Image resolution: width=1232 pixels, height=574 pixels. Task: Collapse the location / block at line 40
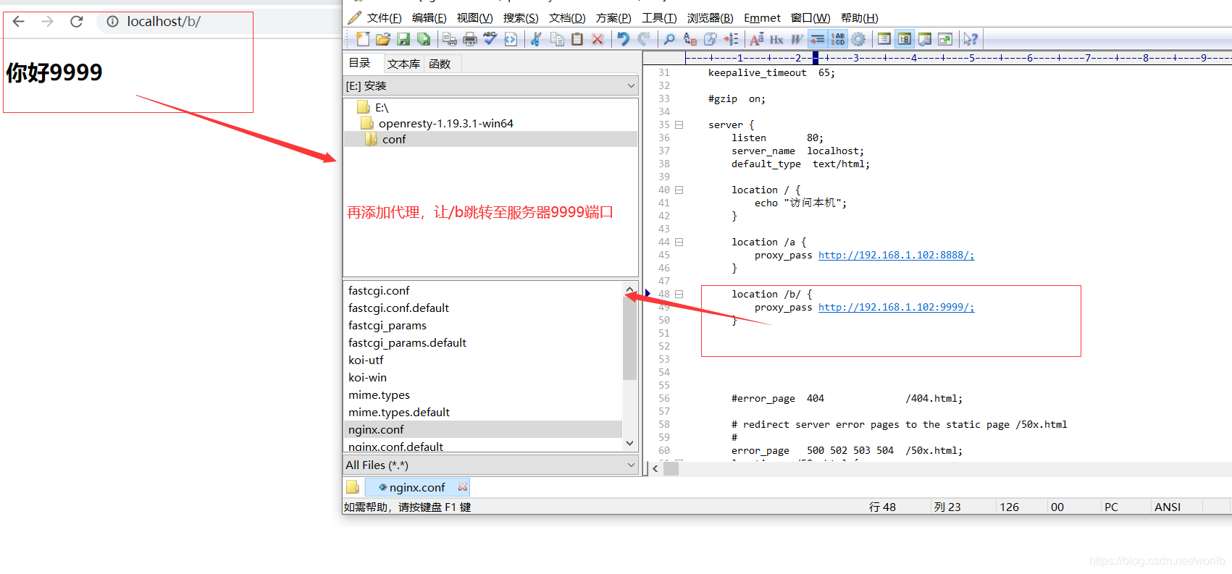pos(679,190)
